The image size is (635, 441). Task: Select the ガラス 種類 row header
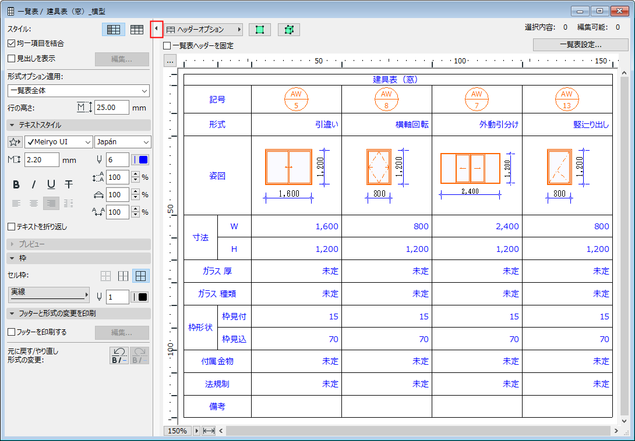point(217,294)
